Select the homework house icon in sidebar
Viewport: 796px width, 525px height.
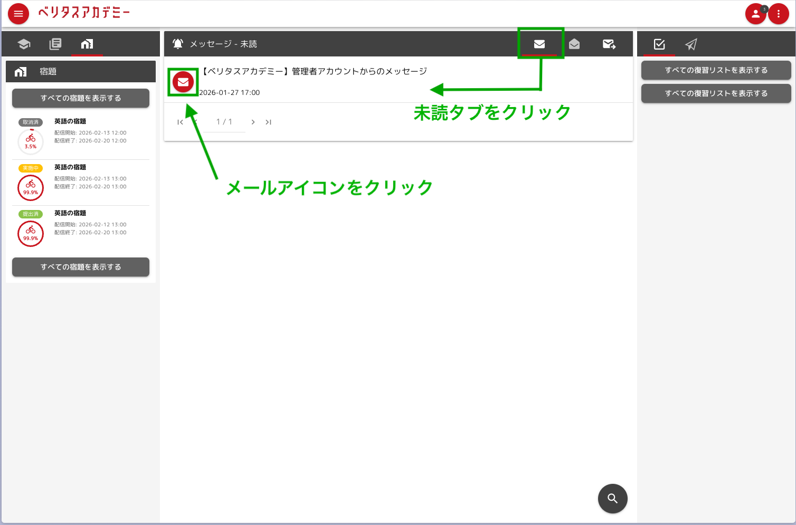(x=87, y=44)
